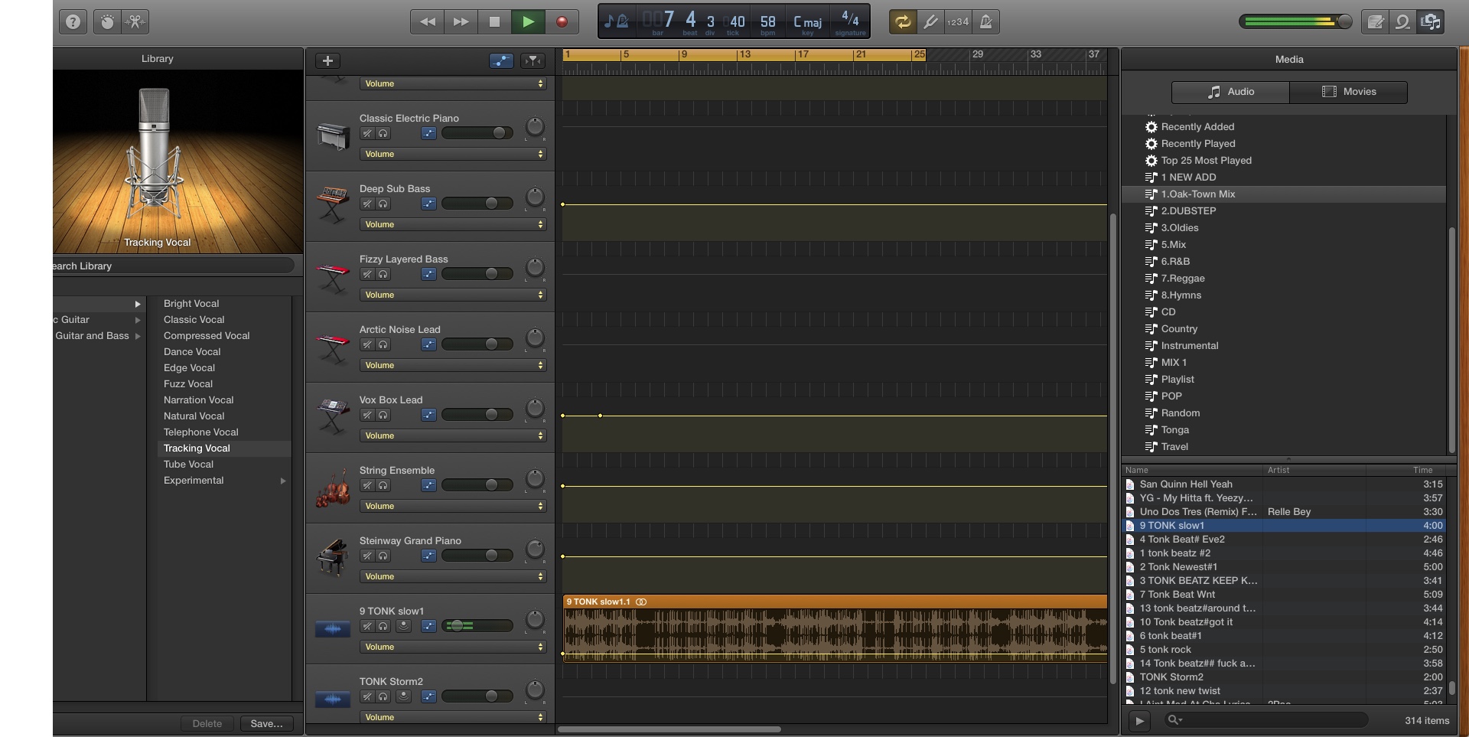Click the Save... button in Library
Screen dimensions: 1469x737
coord(266,724)
